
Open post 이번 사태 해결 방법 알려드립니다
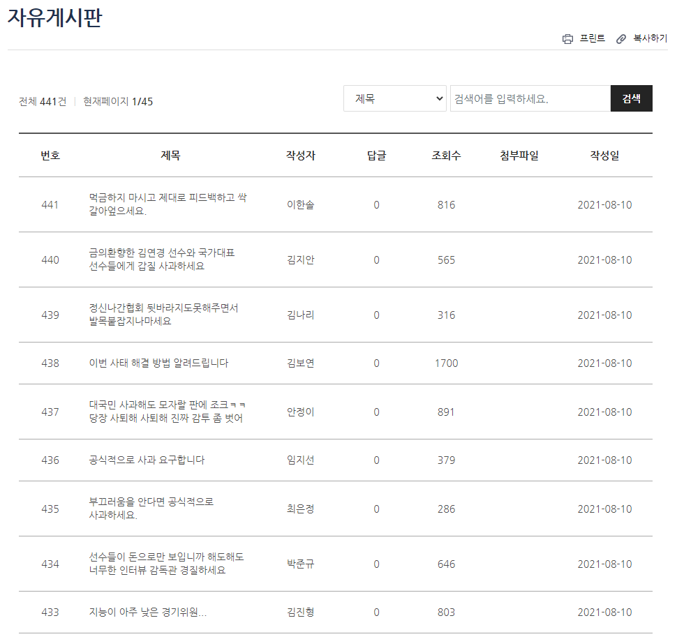coord(159,363)
